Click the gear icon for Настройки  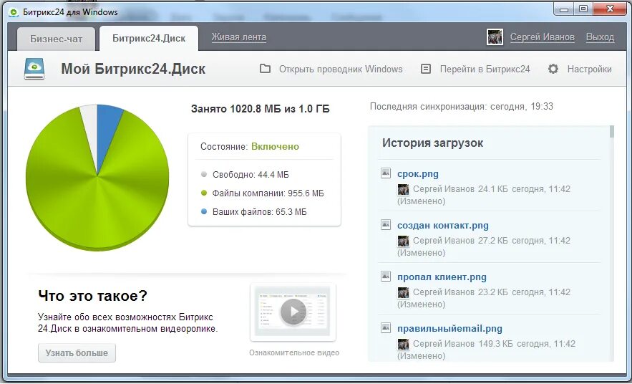[x=553, y=69]
